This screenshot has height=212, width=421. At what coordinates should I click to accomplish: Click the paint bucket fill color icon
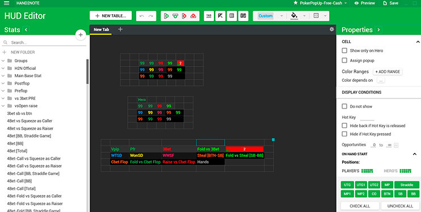pos(294,15)
